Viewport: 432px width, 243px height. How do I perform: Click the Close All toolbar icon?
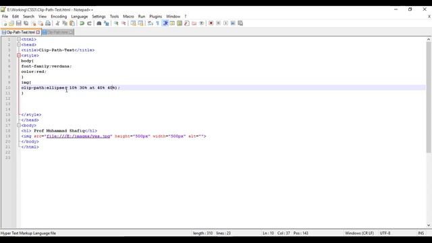tap(40, 24)
